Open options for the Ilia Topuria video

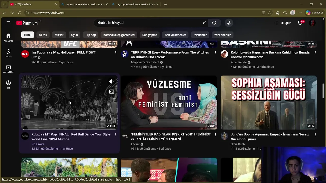[116, 53]
